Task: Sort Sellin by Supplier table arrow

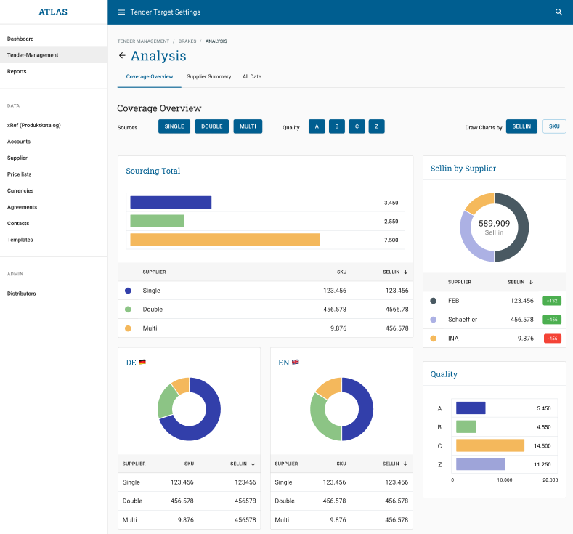Action: tap(531, 282)
